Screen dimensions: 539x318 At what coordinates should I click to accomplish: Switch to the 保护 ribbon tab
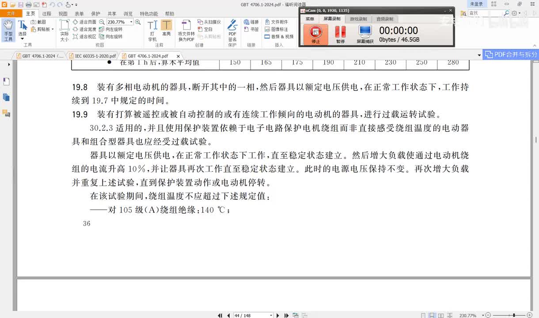95,14
